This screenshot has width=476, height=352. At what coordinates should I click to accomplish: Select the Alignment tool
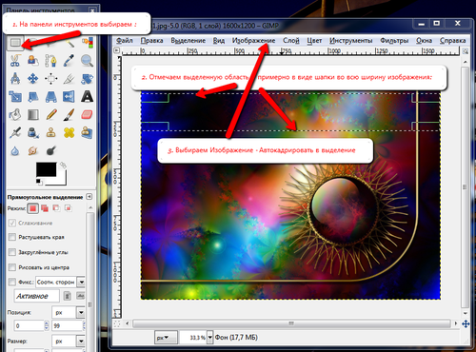point(50,78)
